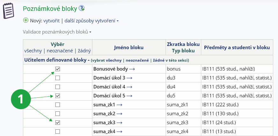Tick the suma_zk1 checkbox
Viewport: 278px width, 136px height.
58,104
